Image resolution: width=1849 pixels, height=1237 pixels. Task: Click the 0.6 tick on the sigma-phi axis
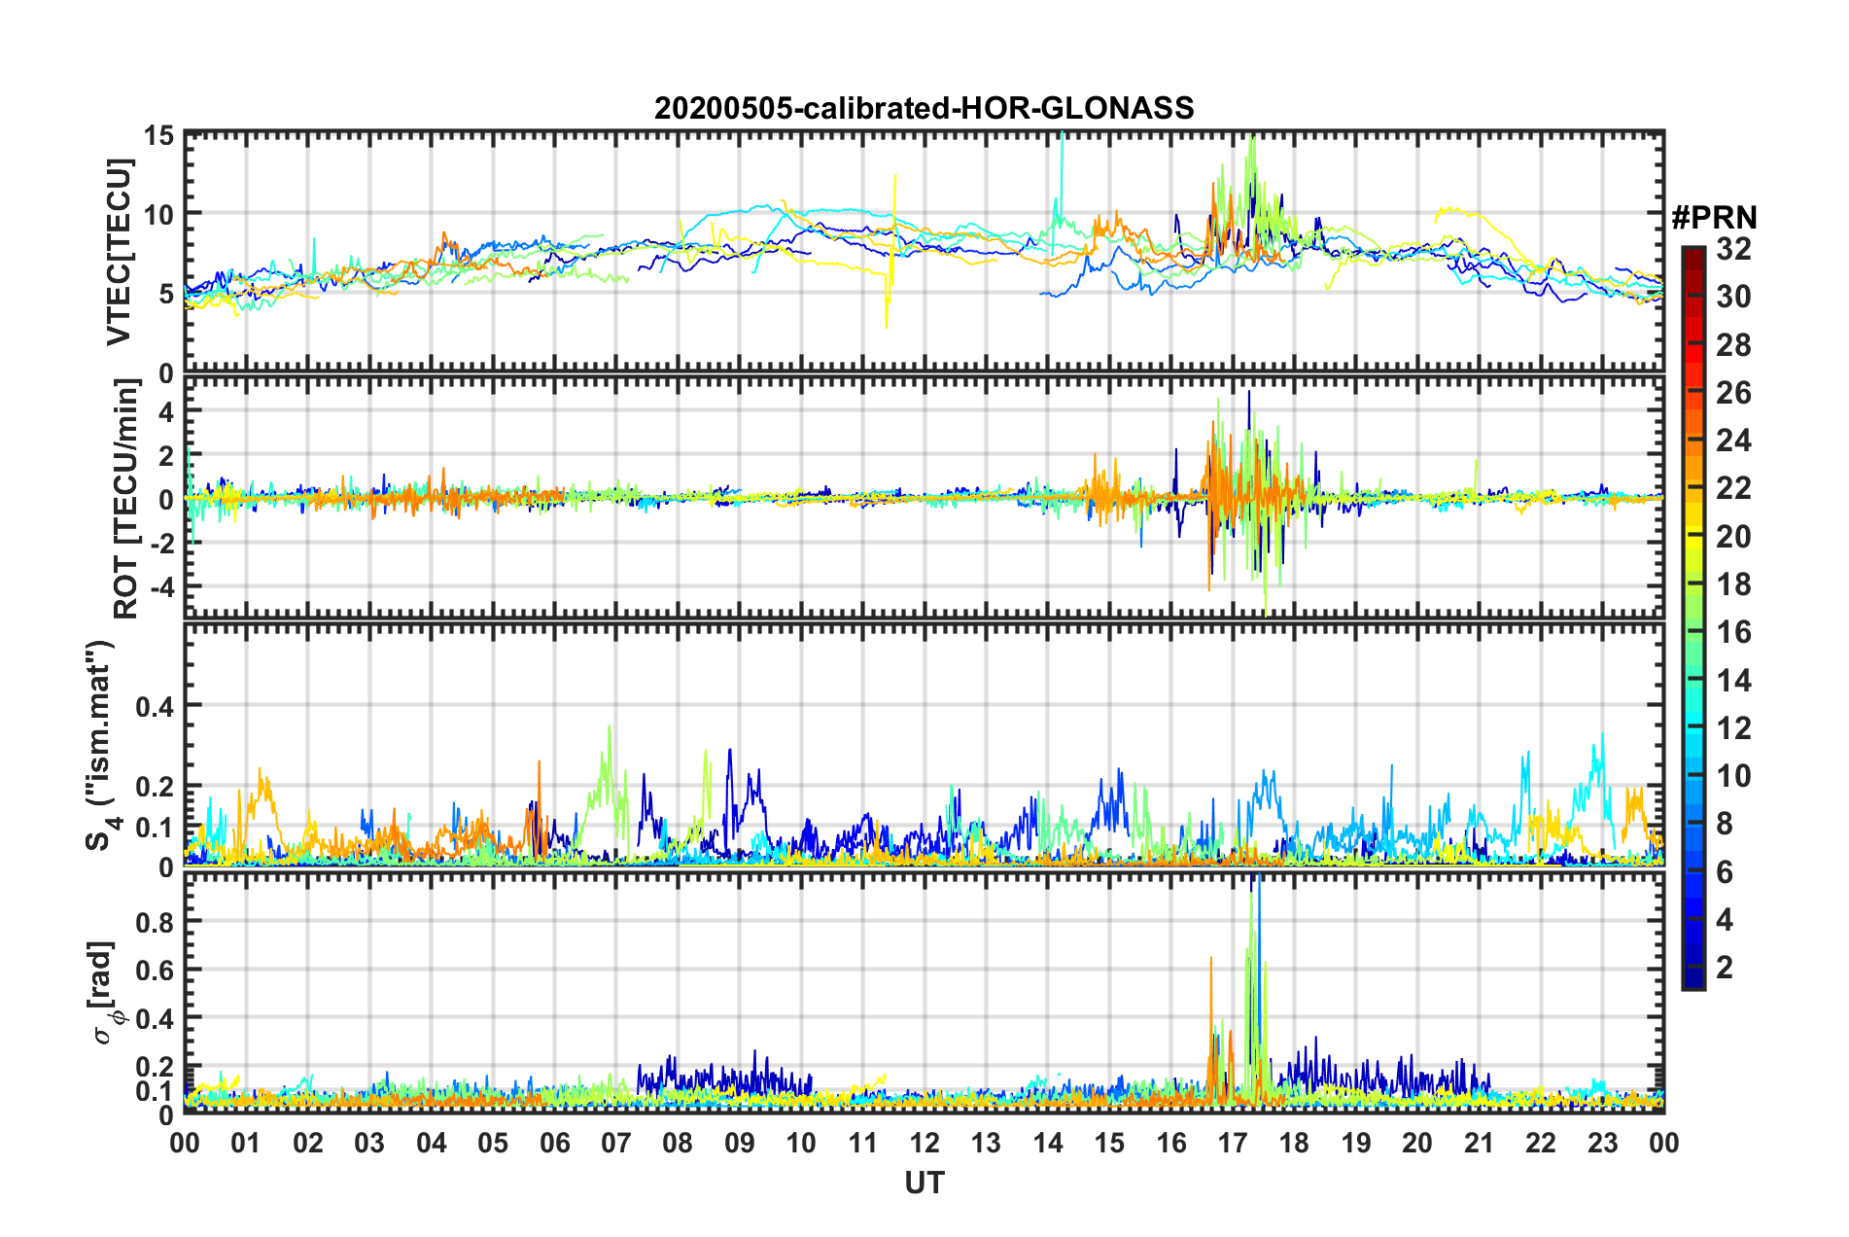coord(156,970)
